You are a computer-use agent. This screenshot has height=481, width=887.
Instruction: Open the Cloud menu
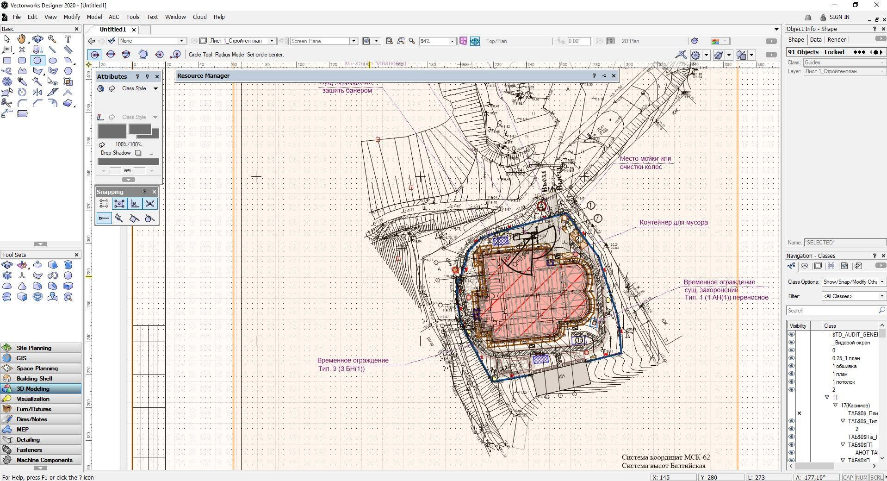coord(199,17)
